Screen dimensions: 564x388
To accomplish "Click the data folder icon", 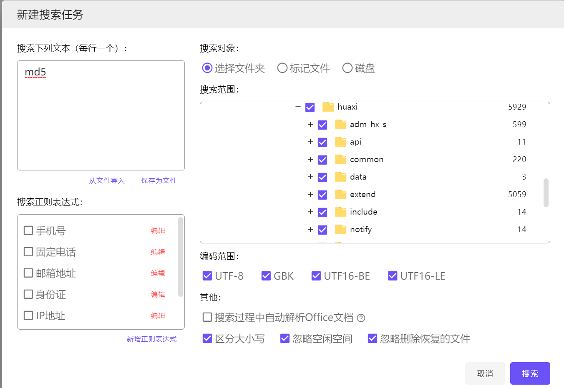I will click(x=340, y=177).
